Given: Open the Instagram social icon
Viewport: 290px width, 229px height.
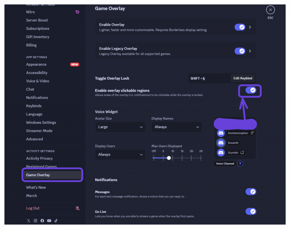Looking at the screenshot, I should pos(35,221).
